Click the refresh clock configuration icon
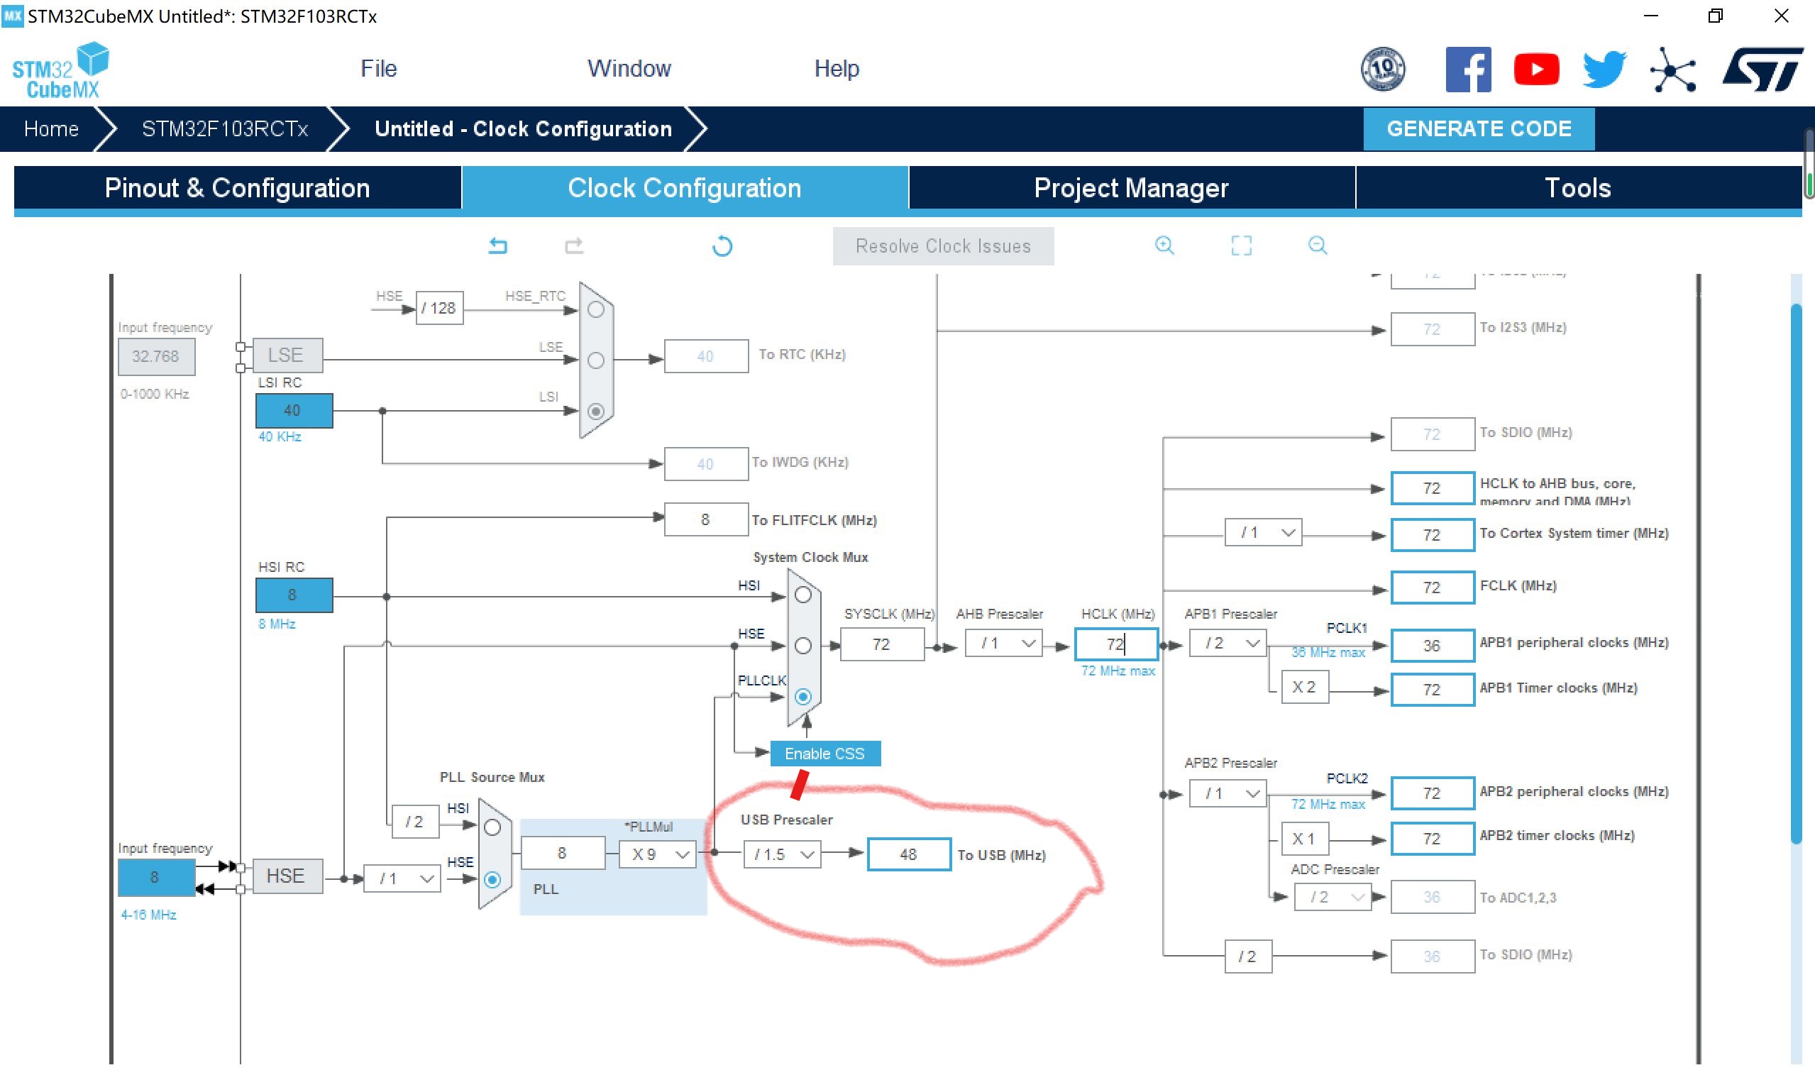 (x=722, y=246)
